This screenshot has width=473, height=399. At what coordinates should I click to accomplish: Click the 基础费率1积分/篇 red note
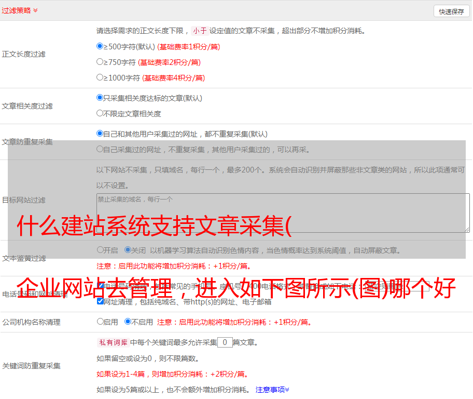click(189, 47)
